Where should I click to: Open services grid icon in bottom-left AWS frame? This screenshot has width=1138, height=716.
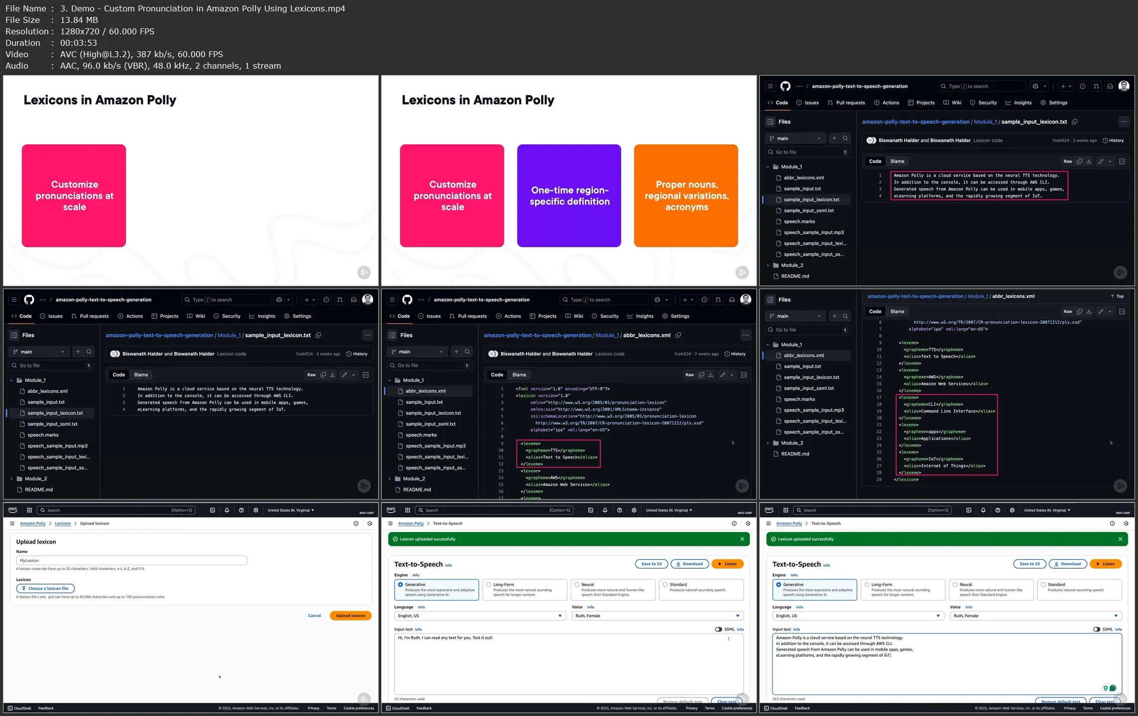coord(29,510)
